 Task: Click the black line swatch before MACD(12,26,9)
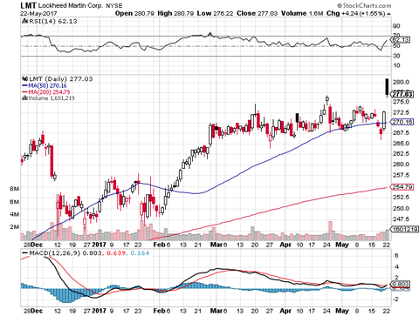(x=25, y=253)
